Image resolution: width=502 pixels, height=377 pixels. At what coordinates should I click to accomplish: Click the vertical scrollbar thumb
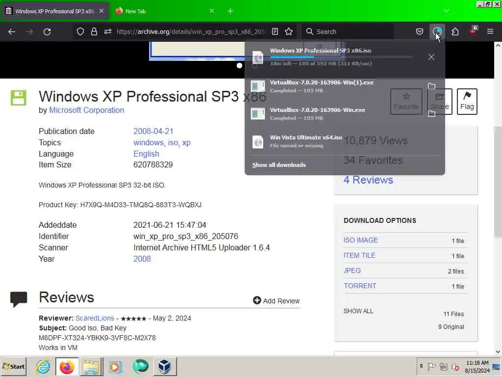tap(498, 182)
